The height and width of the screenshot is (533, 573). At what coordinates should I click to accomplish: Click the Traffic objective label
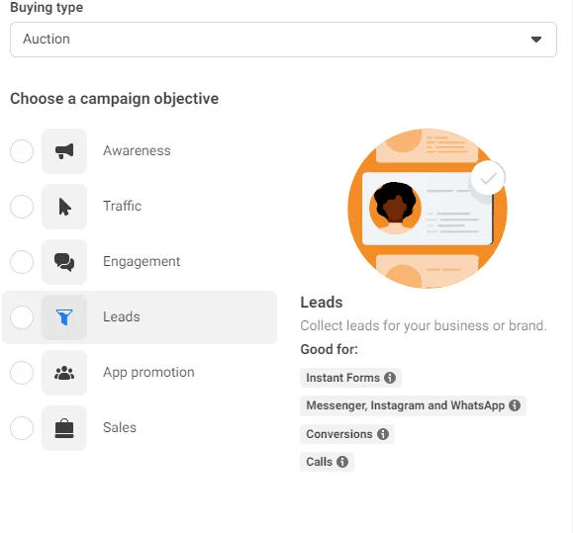[122, 206]
